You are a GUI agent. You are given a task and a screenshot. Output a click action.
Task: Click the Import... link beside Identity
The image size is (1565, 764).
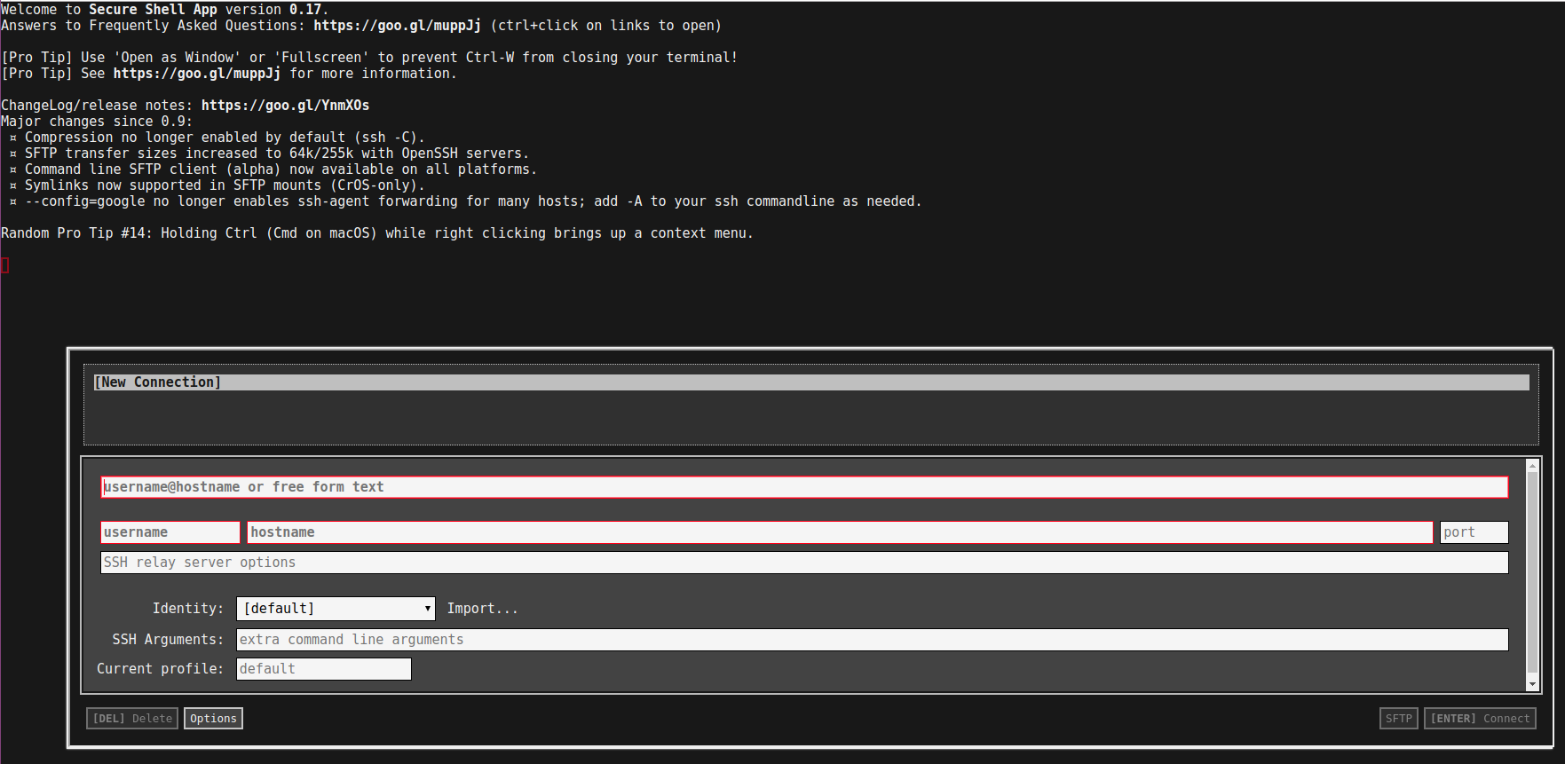[x=482, y=609]
